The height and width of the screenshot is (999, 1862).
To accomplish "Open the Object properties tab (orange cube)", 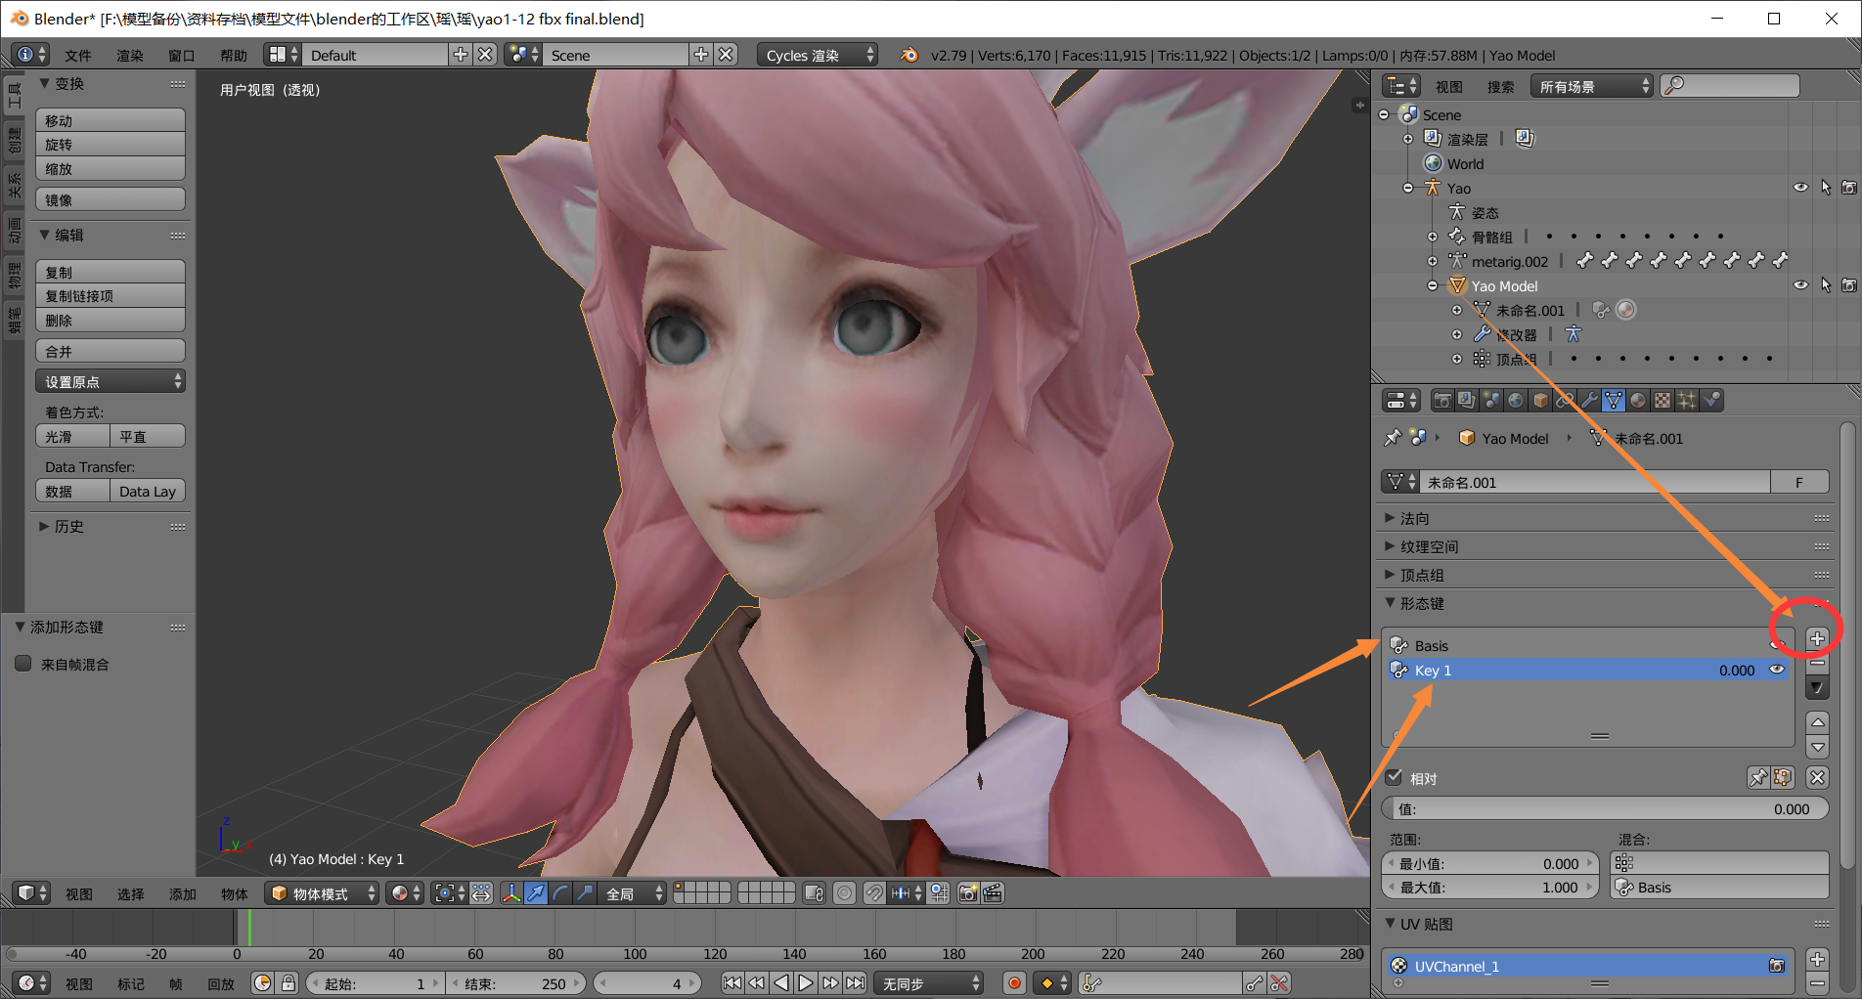I will 1540,400.
